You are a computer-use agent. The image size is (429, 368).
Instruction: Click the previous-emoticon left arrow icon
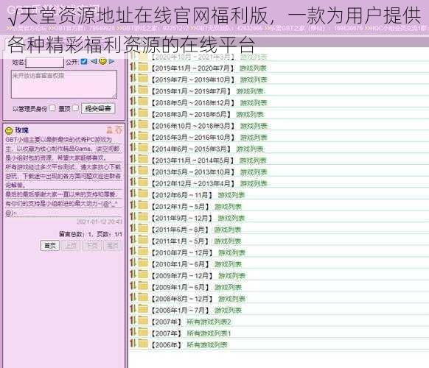coord(94,61)
